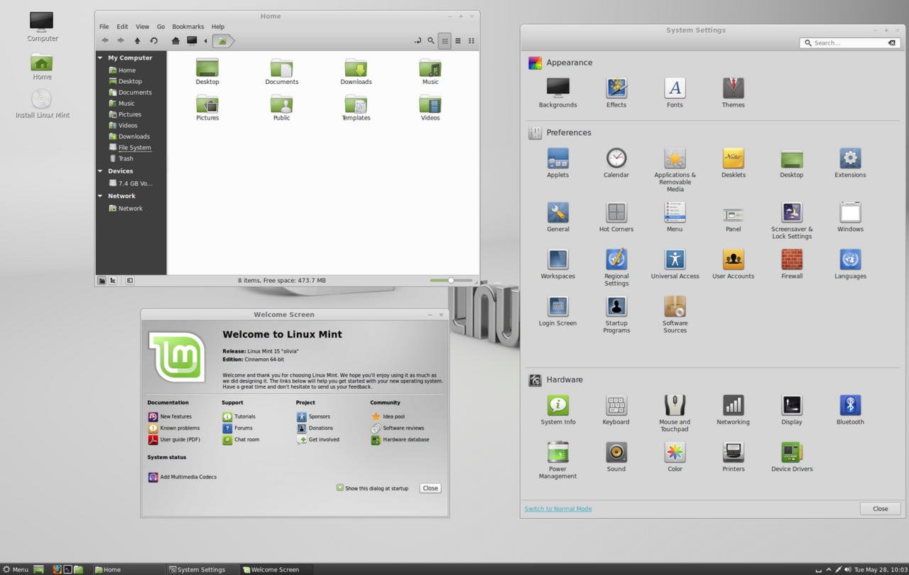Open the Effects settings

(616, 92)
